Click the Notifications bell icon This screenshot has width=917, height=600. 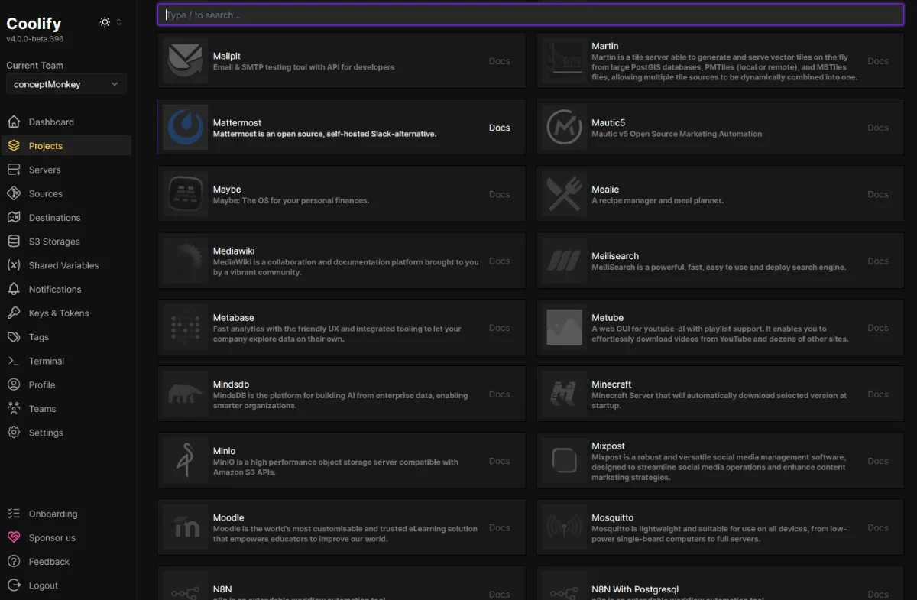point(14,289)
